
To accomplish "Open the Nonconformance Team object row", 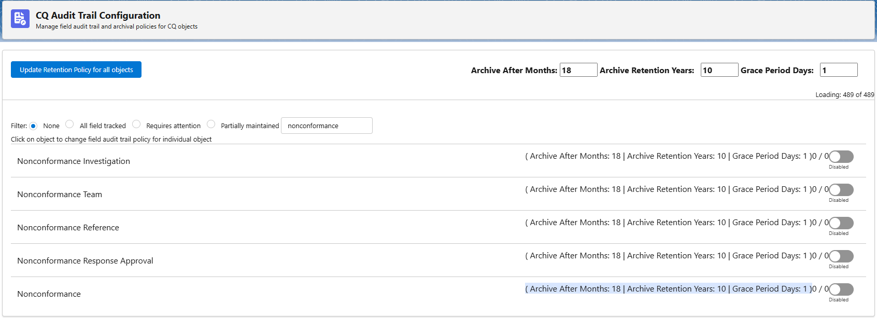I will tap(60, 195).
